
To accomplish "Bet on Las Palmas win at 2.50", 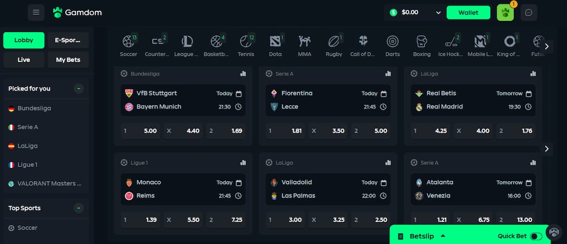I will click(371, 220).
